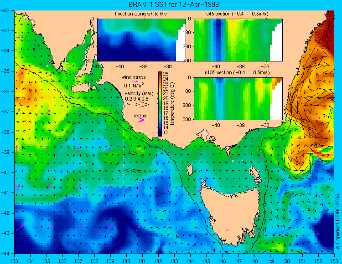
Task: Click the temperature color bar
Action: [x=160, y=104]
